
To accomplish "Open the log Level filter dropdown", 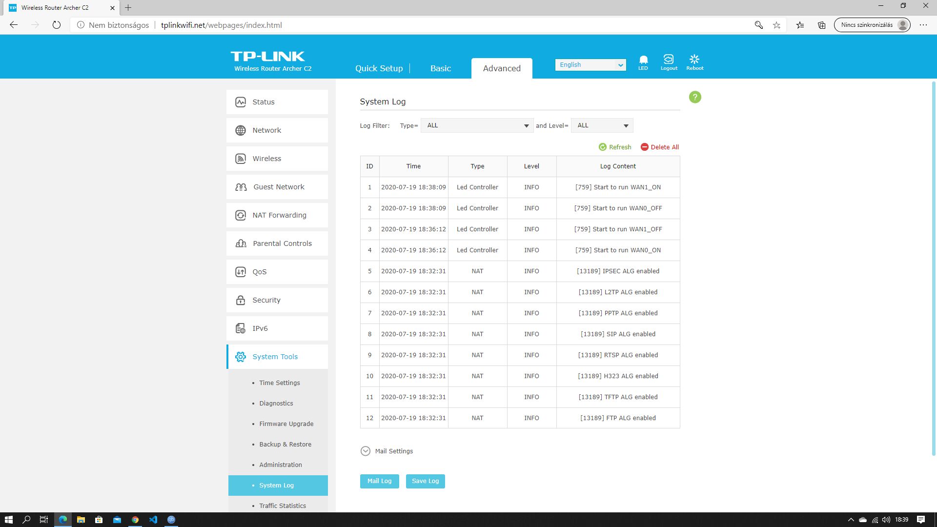I will [602, 125].
